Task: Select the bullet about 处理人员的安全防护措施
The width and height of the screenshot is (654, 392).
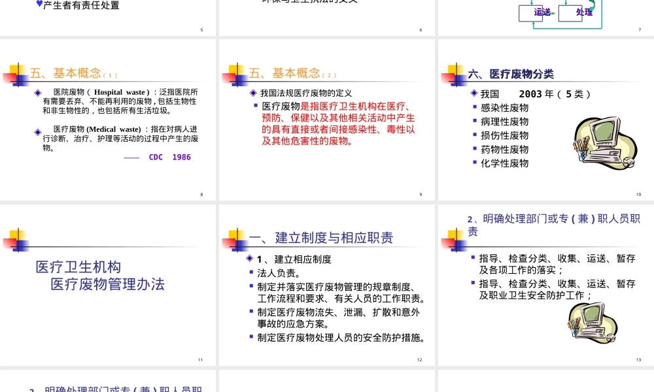Action: pyautogui.click(x=341, y=338)
